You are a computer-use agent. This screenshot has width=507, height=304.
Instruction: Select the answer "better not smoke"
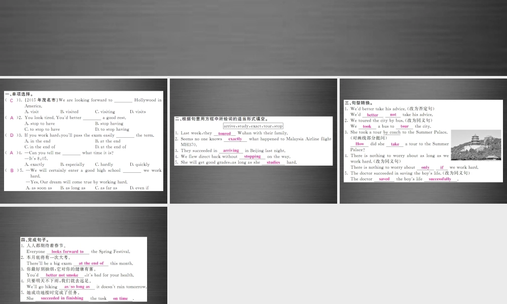tap(65, 275)
